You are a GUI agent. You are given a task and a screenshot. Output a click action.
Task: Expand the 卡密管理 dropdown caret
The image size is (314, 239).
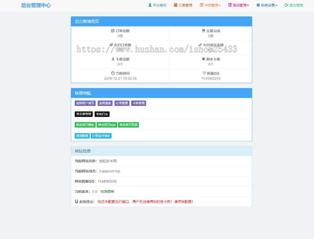coord(220,5)
